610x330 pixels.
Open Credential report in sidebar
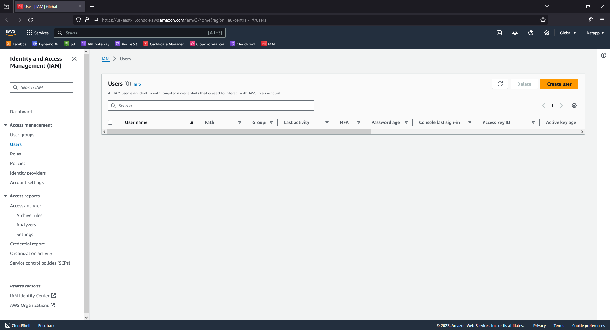pos(27,244)
